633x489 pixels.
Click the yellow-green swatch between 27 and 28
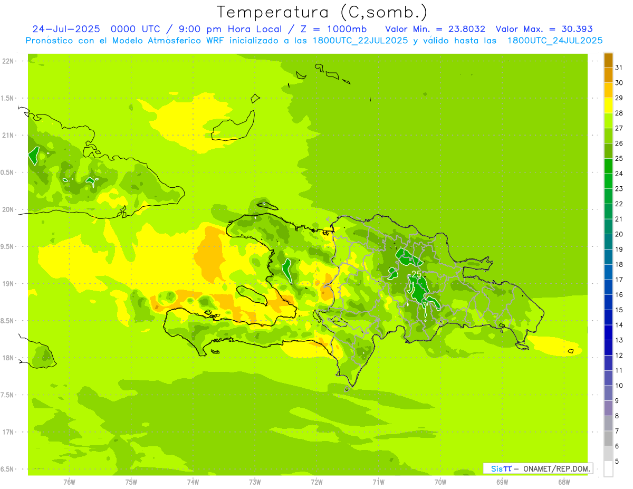pos(608,121)
